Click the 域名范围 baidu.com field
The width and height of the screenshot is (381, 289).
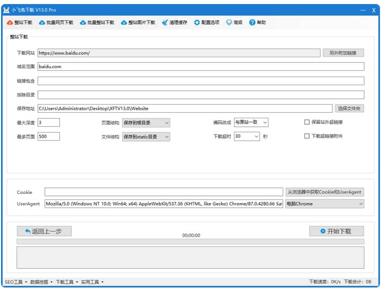coord(201,67)
